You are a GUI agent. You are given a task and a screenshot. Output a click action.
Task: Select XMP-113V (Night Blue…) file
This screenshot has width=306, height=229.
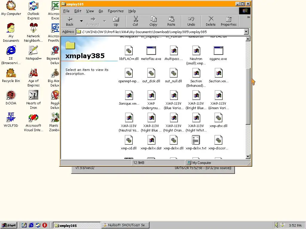[x=151, y=123]
